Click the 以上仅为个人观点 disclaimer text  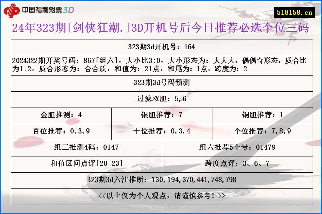coord(161,196)
